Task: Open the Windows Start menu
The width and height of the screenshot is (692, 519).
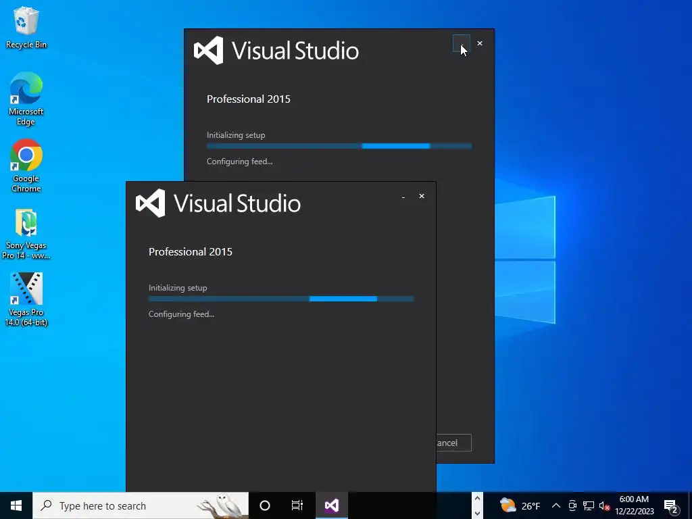Action: 16,505
